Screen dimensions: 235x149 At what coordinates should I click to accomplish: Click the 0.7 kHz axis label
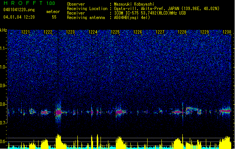tap(3, 123)
